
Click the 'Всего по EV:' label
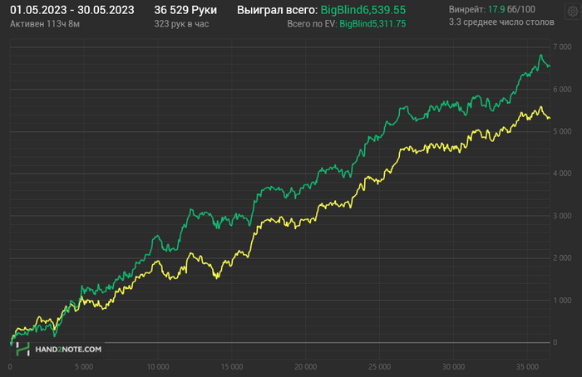coord(312,24)
